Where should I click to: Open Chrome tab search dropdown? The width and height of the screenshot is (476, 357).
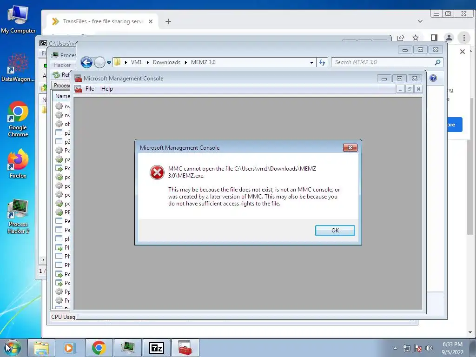pyautogui.click(x=420, y=21)
